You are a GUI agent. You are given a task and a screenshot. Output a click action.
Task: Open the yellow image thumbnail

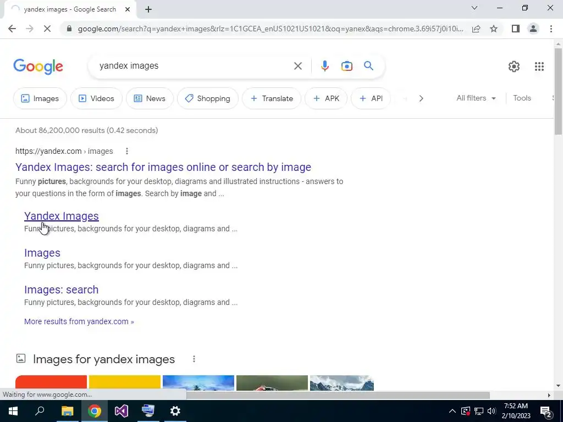point(125,382)
